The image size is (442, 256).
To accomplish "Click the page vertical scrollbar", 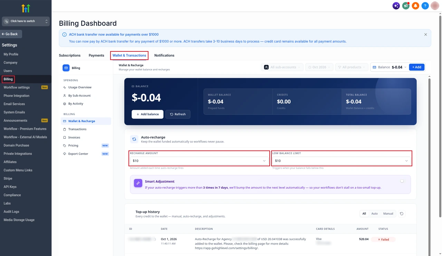I will (x=440, y=116).
